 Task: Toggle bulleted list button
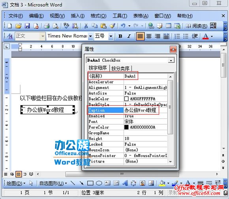[186, 36]
